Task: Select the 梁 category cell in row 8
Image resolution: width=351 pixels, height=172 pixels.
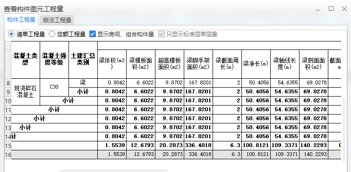Action: [83, 83]
